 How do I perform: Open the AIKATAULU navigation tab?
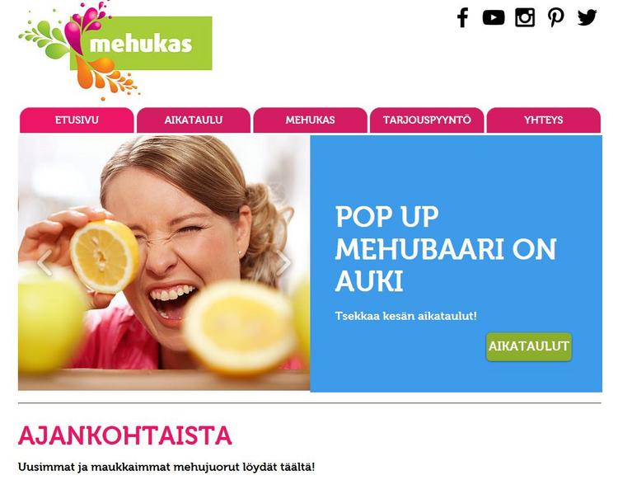click(194, 120)
